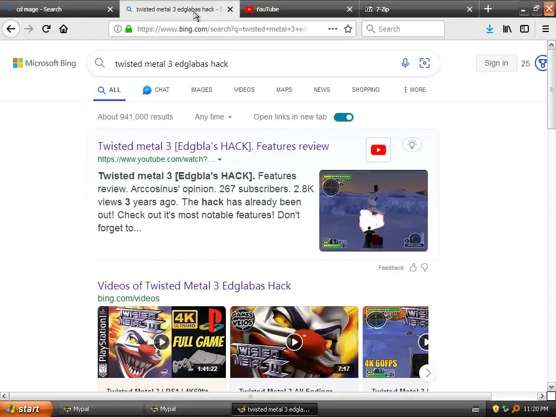Go back to the previous page
This screenshot has width=556, height=417.
[x=11, y=29]
